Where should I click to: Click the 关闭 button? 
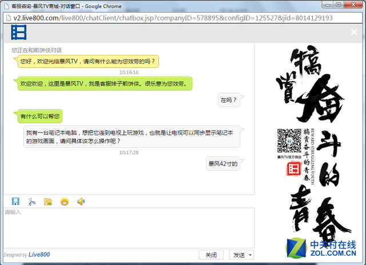(x=211, y=255)
